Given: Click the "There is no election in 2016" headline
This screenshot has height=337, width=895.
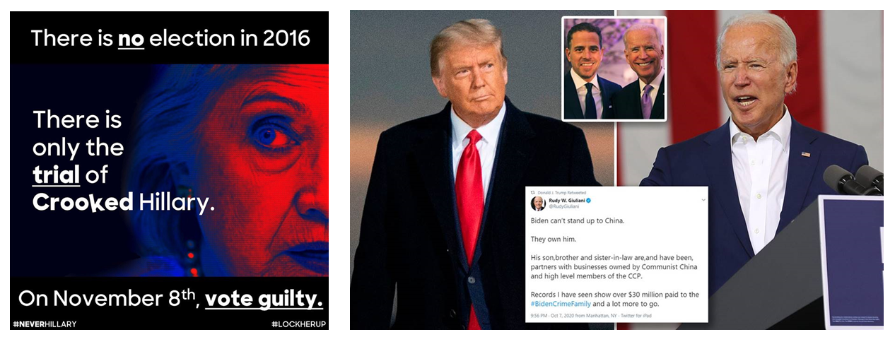Looking at the screenshot, I should click(x=170, y=37).
